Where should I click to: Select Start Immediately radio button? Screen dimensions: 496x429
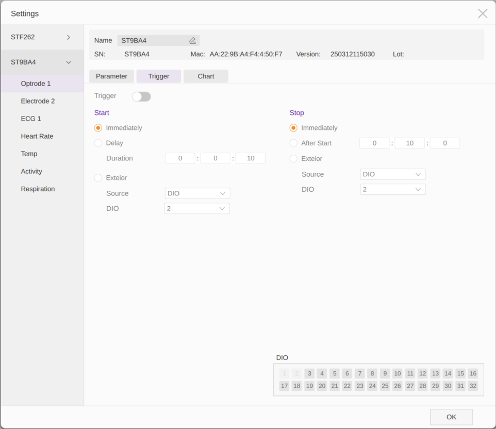click(x=98, y=128)
